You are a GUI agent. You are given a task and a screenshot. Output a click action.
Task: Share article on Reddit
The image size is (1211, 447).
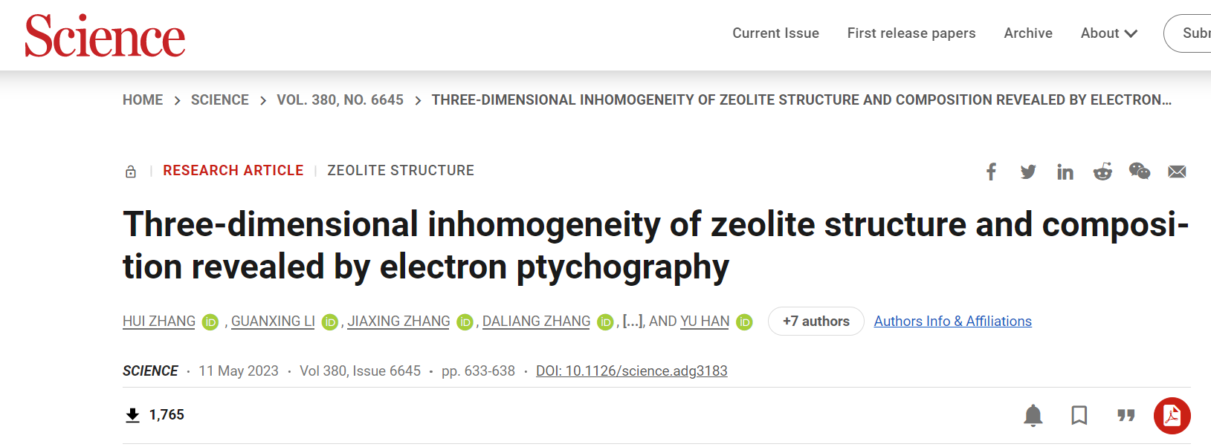point(1102,172)
